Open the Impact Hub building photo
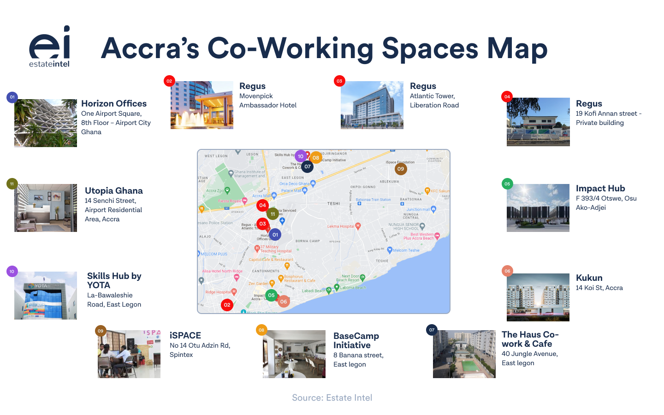This screenshot has width=664, height=415. pos(538,208)
